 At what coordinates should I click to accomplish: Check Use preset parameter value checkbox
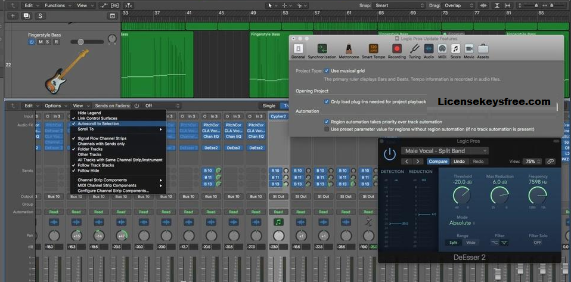pyautogui.click(x=327, y=129)
